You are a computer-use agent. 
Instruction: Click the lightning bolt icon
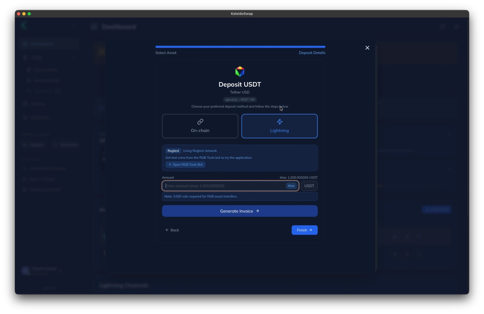(x=279, y=122)
